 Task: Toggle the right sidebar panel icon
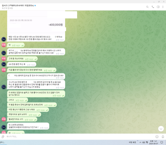tap(158, 7)
